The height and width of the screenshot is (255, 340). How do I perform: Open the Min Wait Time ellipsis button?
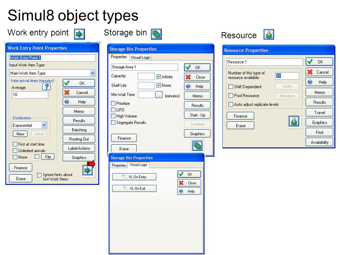(159, 95)
